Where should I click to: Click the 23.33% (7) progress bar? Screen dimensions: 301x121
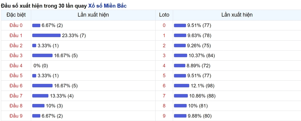click(x=46, y=35)
